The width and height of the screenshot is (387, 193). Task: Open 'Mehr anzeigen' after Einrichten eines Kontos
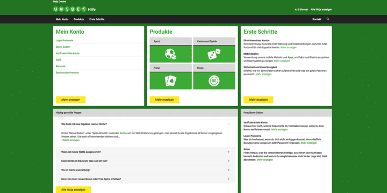pyautogui.click(x=289, y=47)
